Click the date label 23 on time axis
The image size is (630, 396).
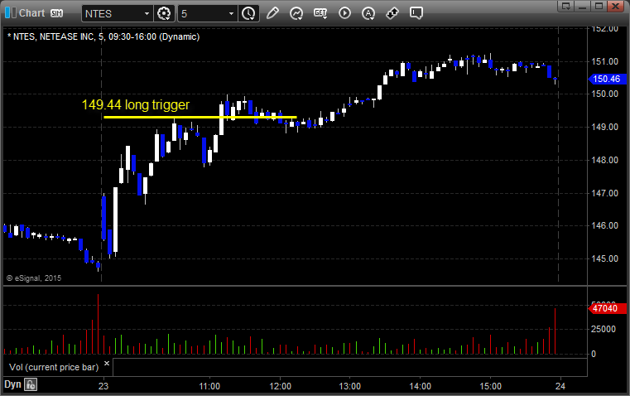pyautogui.click(x=103, y=386)
